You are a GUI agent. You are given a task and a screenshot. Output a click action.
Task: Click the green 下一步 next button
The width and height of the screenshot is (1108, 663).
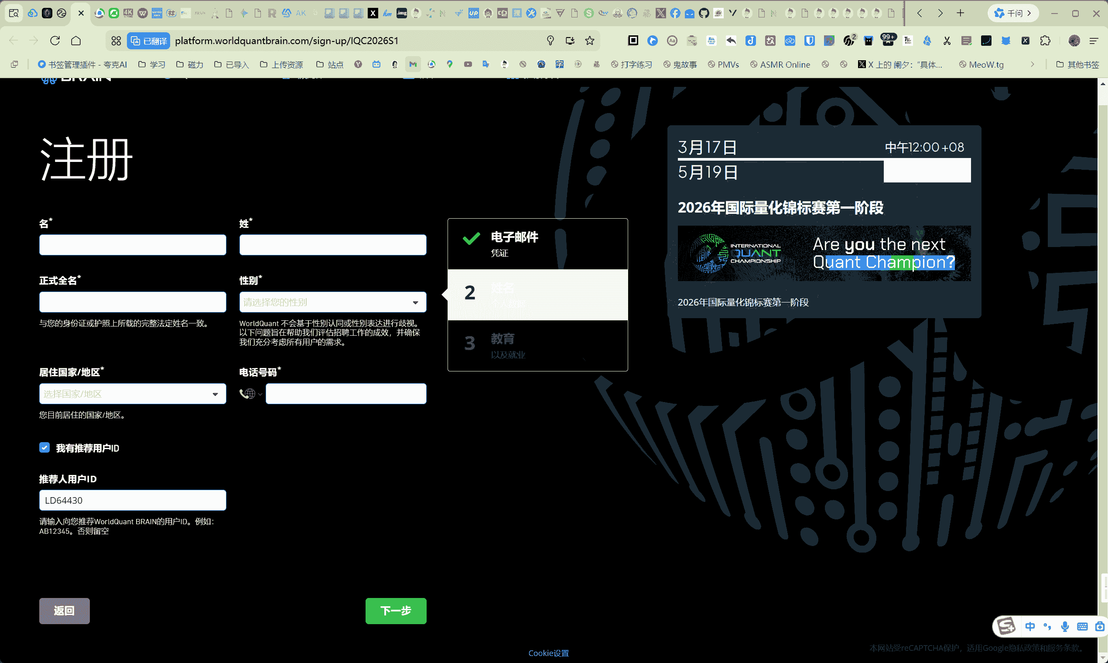tap(396, 611)
